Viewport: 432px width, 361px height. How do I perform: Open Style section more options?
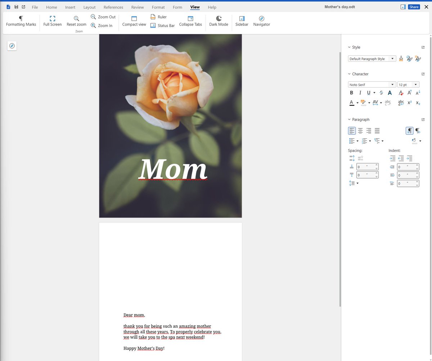coord(423,47)
